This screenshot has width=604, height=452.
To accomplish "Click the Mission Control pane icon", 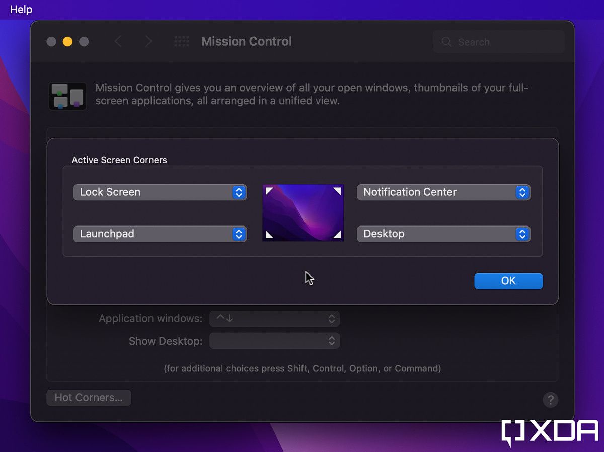I will (x=67, y=96).
